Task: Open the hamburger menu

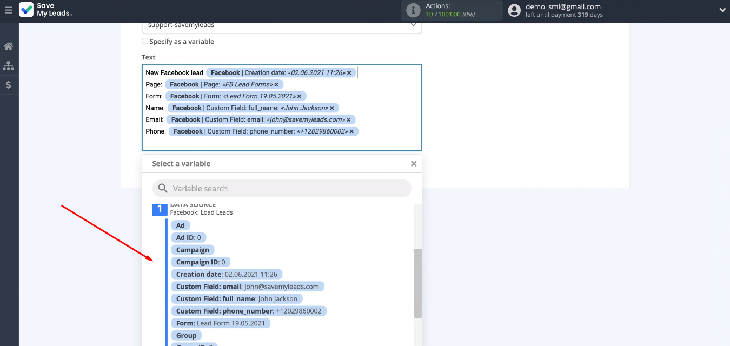Action: [8, 10]
